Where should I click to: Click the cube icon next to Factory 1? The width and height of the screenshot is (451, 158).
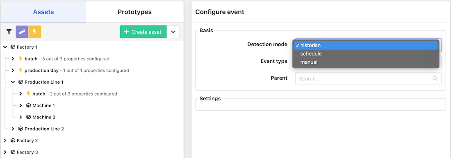13,47
